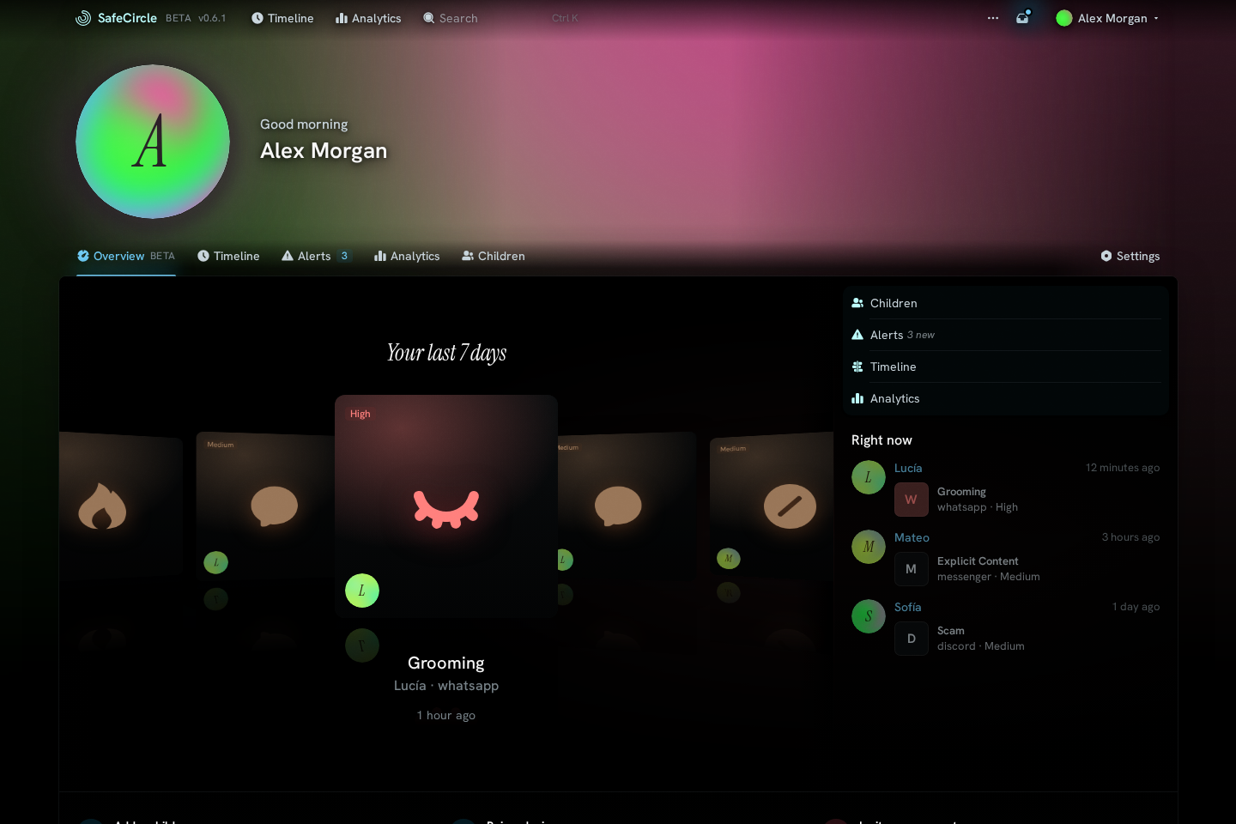Open Children link in the side panel
The width and height of the screenshot is (1236, 824).
(x=1006, y=303)
